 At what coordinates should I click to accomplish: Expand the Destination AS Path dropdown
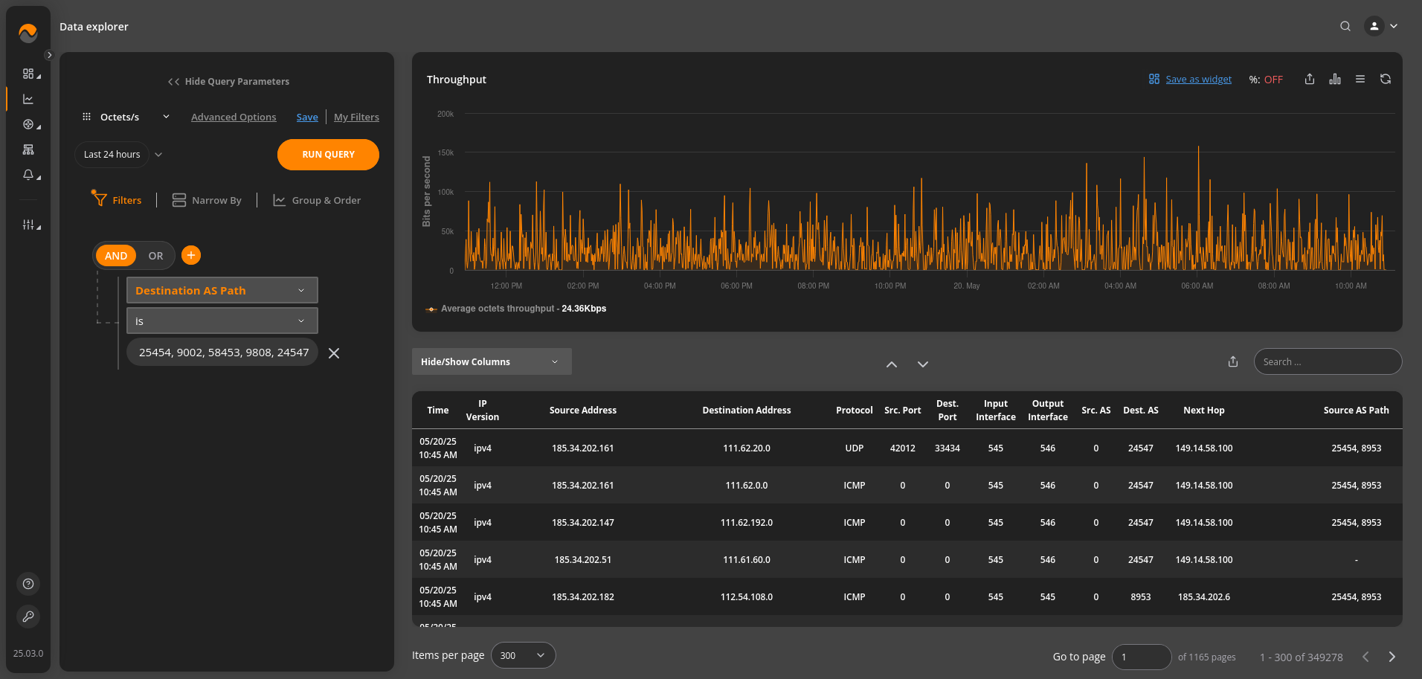[222, 290]
